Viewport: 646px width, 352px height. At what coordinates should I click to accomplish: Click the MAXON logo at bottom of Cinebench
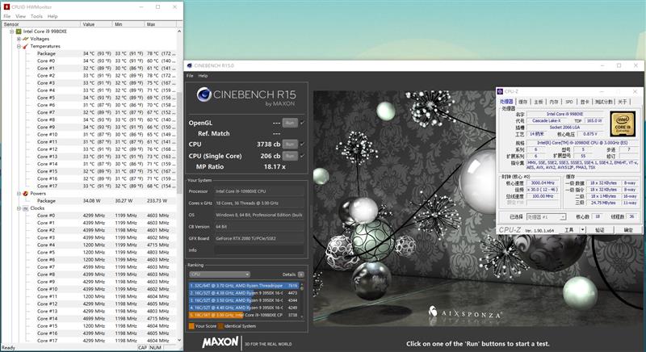(x=220, y=342)
